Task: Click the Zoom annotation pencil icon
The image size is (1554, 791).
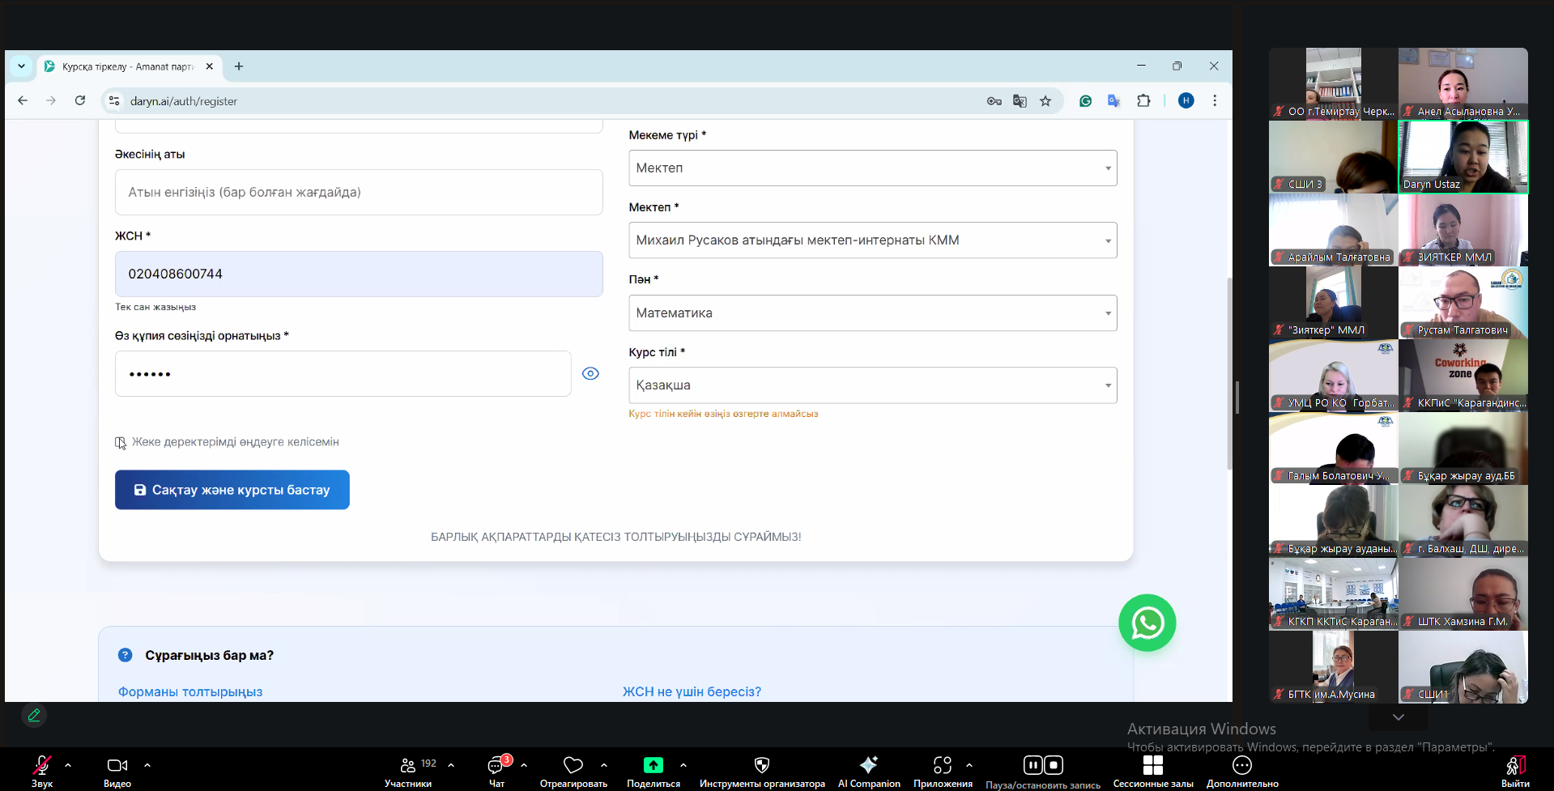Action: tap(34, 715)
